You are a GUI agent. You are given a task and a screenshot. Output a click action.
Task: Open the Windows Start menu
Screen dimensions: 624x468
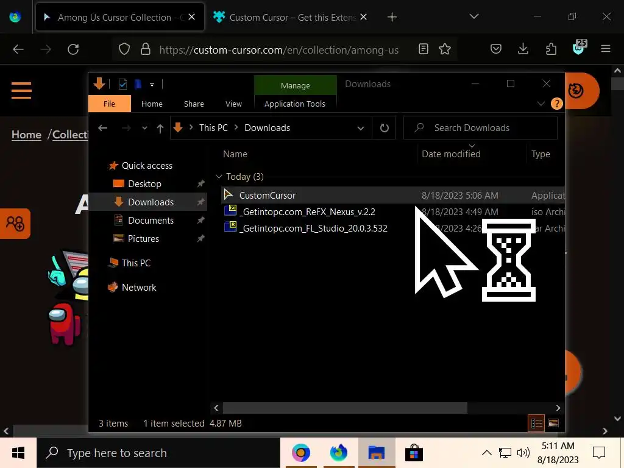click(18, 453)
